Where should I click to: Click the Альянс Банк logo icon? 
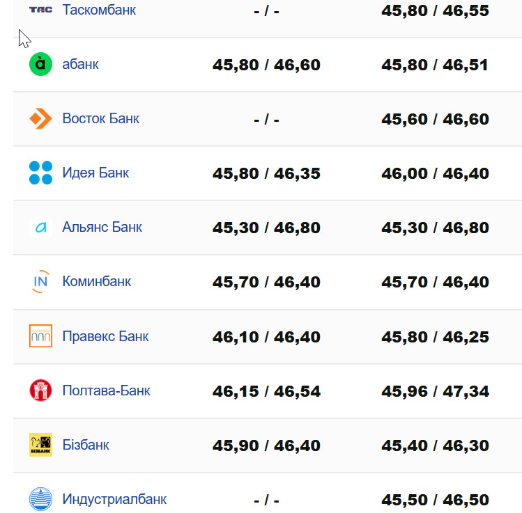point(40,227)
